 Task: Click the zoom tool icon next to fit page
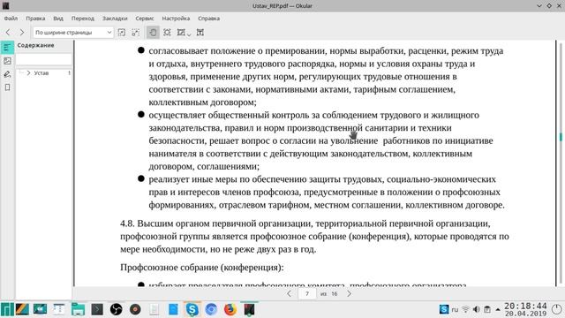[x=136, y=33]
